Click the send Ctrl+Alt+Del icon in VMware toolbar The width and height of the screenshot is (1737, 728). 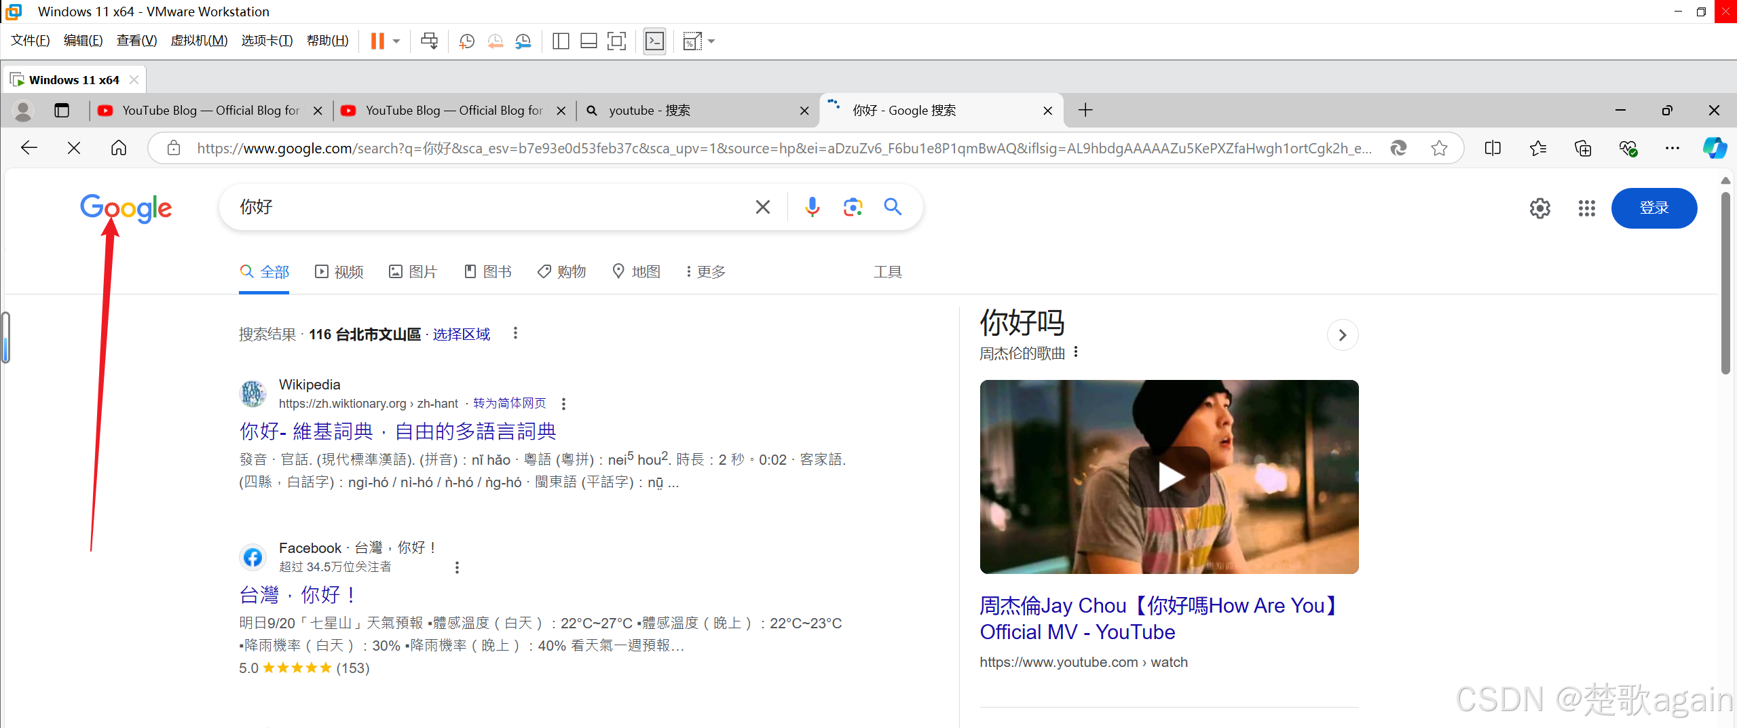[429, 41]
